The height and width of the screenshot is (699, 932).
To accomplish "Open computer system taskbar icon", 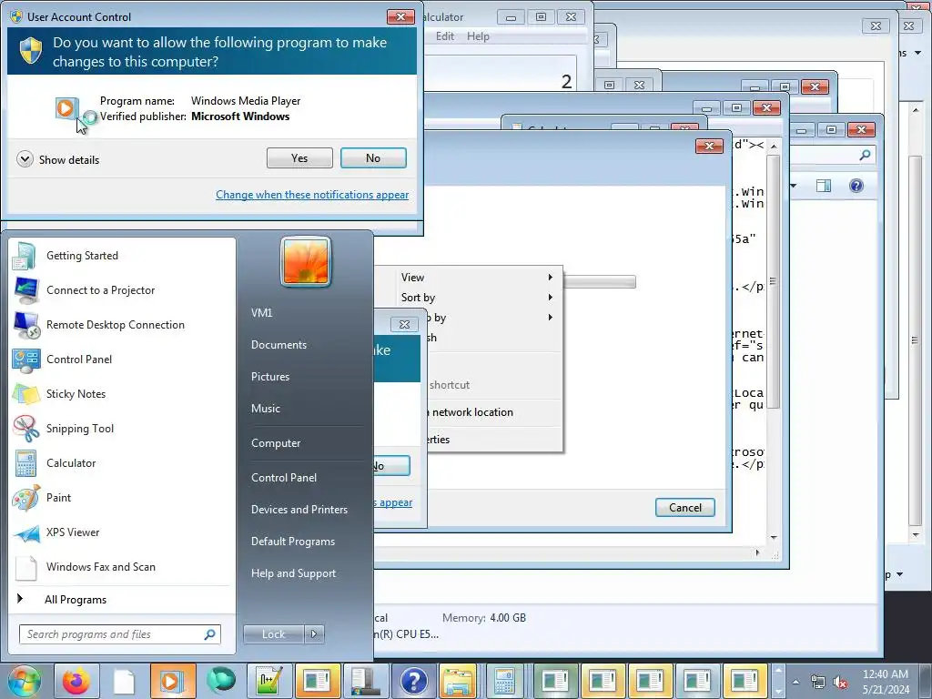I will pos(365,681).
